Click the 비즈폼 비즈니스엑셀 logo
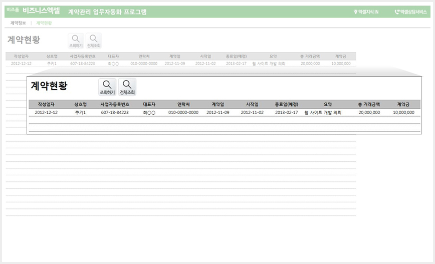The image size is (435, 264). point(33,11)
